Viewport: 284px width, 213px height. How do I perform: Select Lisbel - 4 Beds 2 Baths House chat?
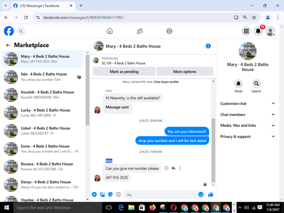[x=43, y=131]
